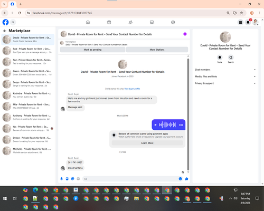Click phone number message 361-741-0427
264x211 pixels.
click(x=75, y=162)
